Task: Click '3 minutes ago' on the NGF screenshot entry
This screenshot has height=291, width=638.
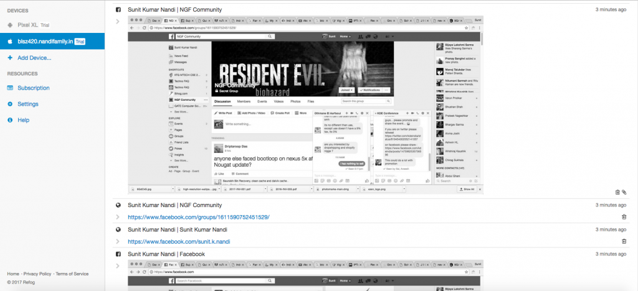Action: click(611, 10)
